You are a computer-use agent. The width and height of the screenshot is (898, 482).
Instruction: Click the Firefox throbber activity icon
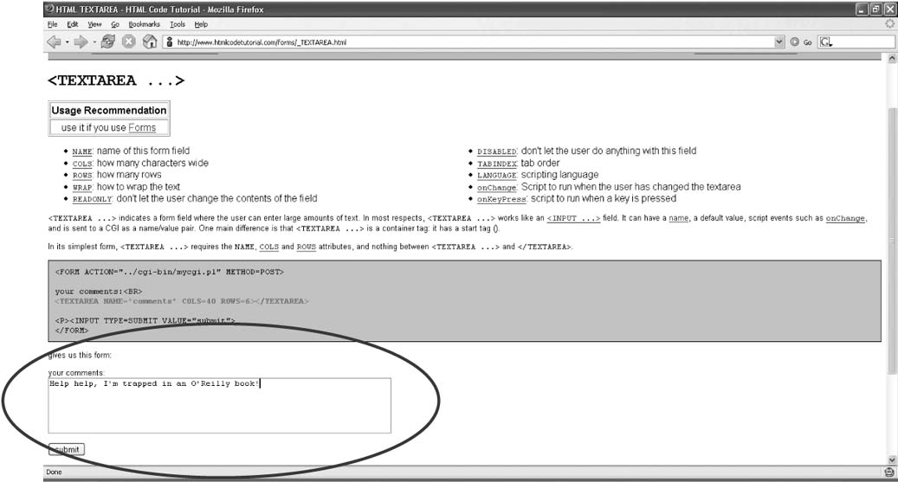(889, 24)
